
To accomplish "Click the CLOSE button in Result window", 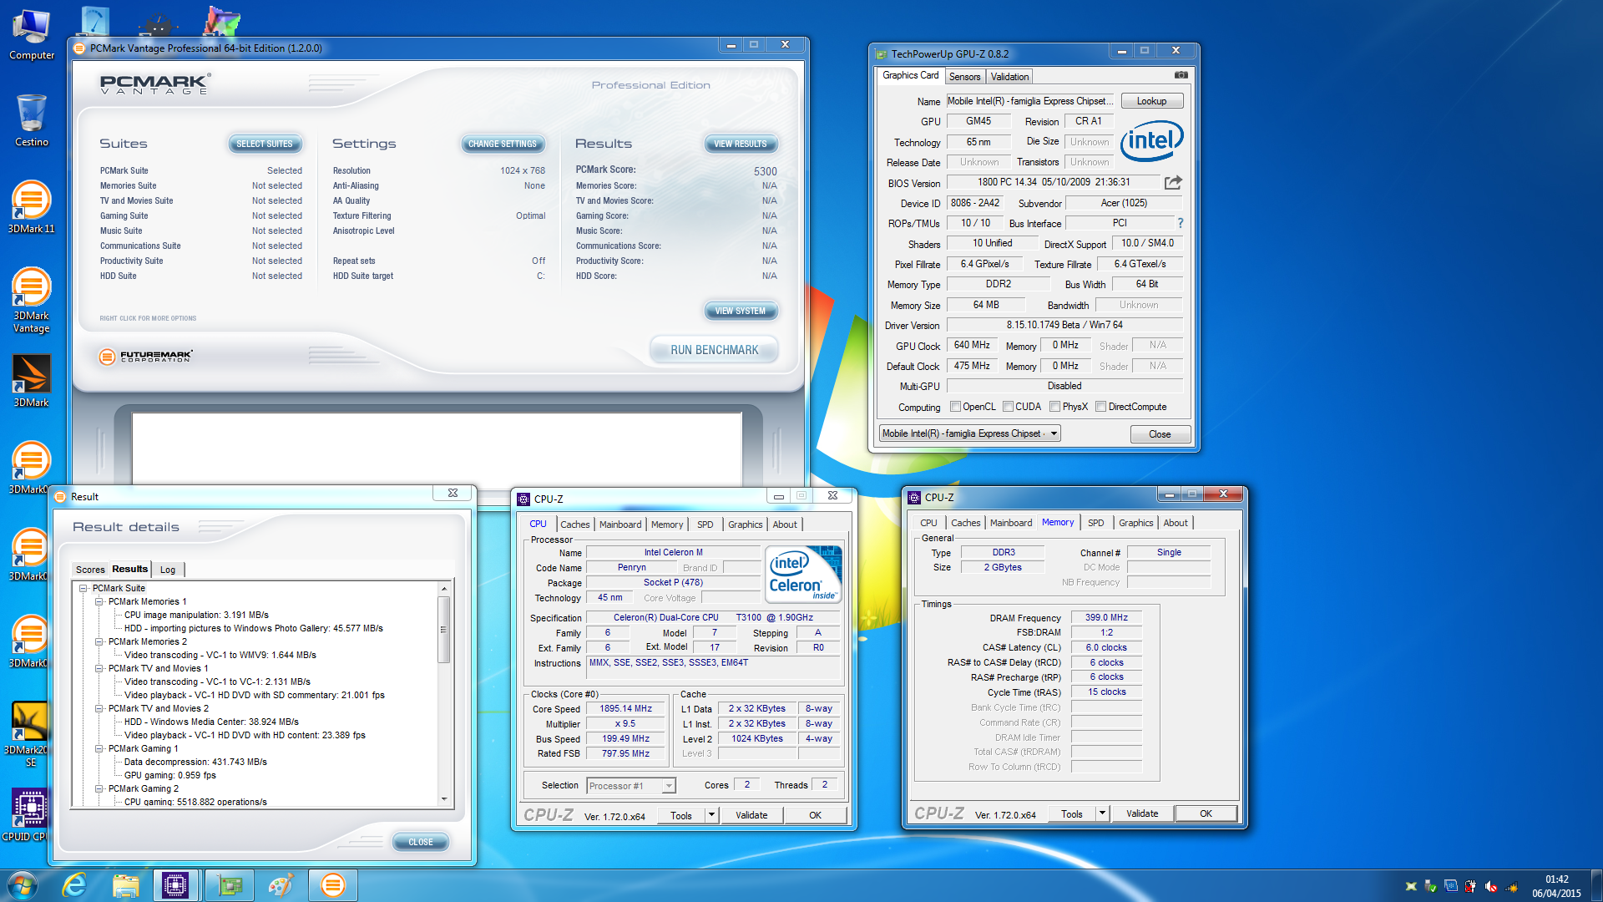I will [x=421, y=842].
